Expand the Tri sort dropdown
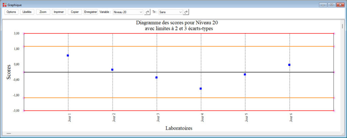This screenshot has width=347, height=138. pyautogui.click(x=170, y=12)
